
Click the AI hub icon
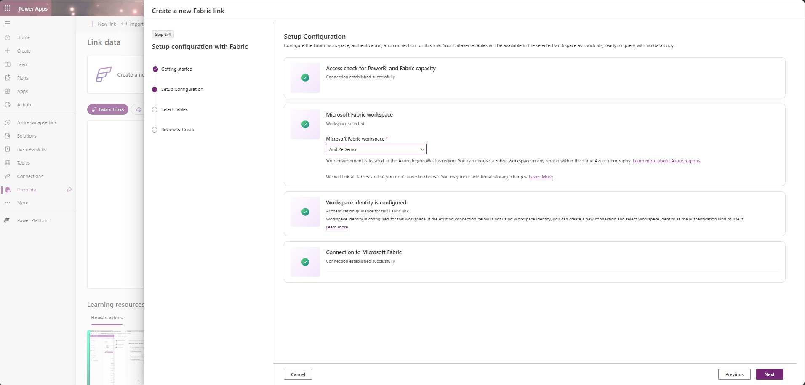8,105
